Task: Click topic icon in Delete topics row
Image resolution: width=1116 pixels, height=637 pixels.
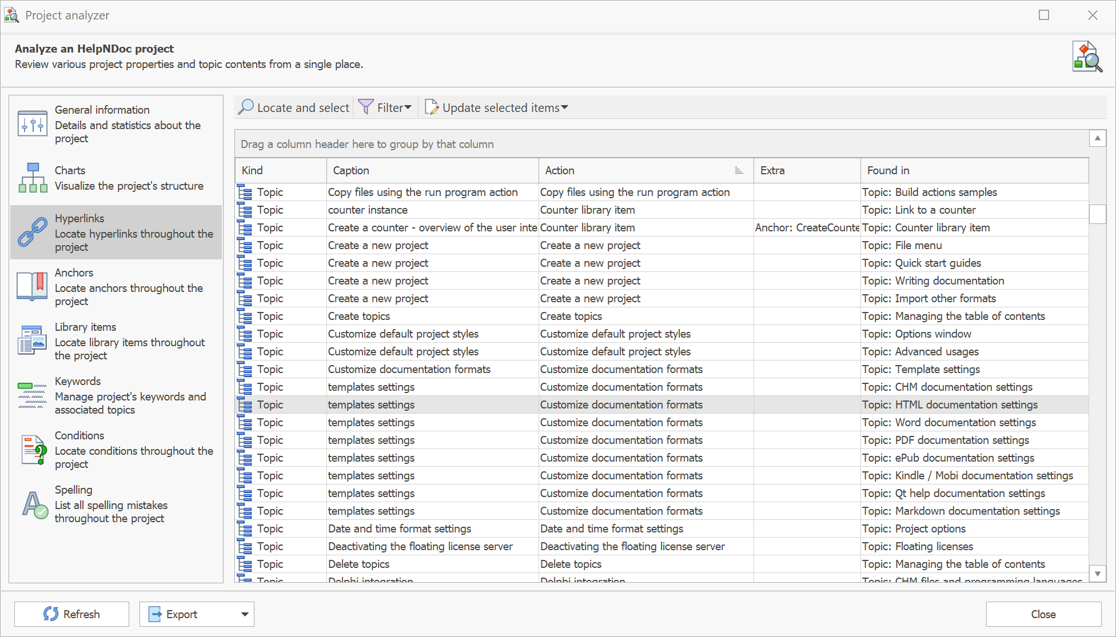Action: [245, 564]
